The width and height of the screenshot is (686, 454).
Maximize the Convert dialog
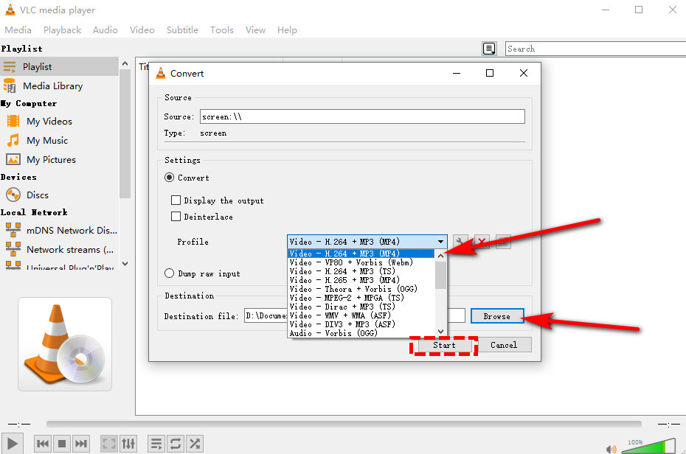490,73
